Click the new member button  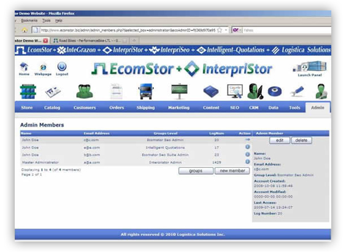[233, 171]
